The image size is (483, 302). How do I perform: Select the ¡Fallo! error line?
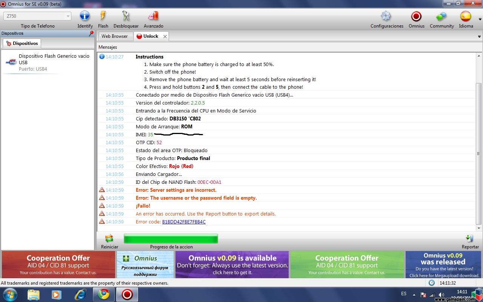click(143, 206)
